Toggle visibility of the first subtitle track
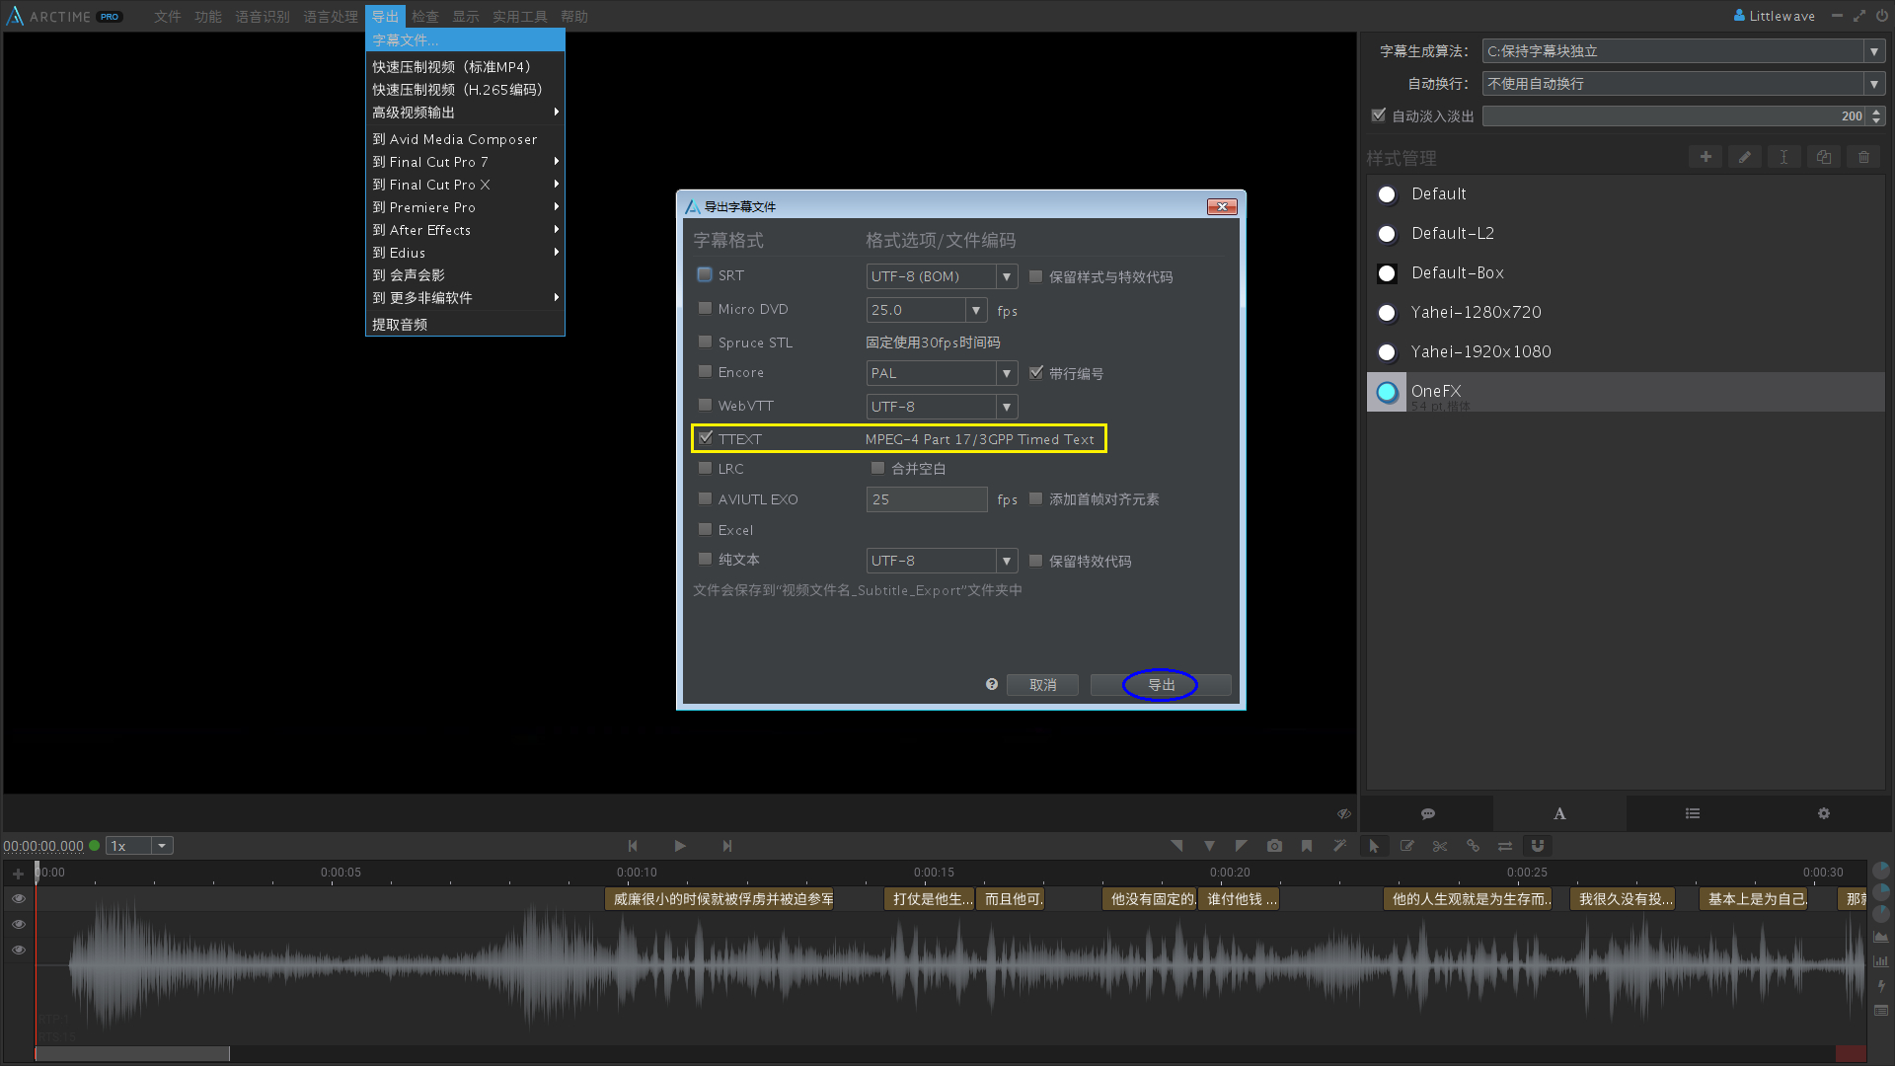 click(19, 898)
